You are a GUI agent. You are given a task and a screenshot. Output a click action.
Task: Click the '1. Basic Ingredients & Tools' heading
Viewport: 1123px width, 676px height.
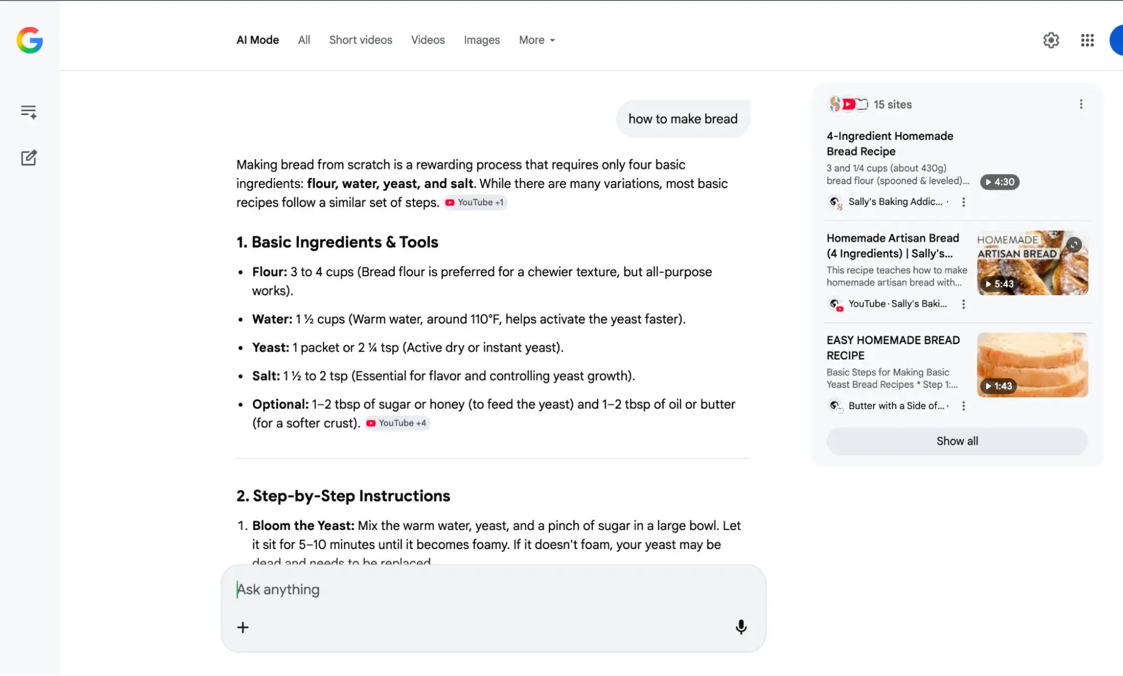tap(337, 243)
